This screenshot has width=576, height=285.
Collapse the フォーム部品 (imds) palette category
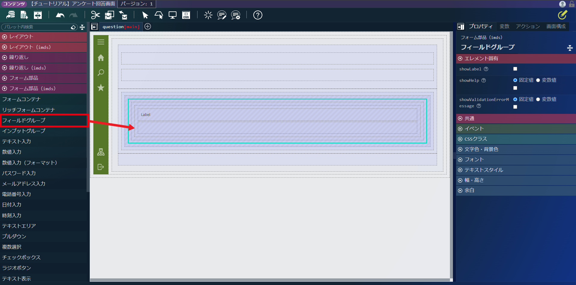[x=44, y=89]
